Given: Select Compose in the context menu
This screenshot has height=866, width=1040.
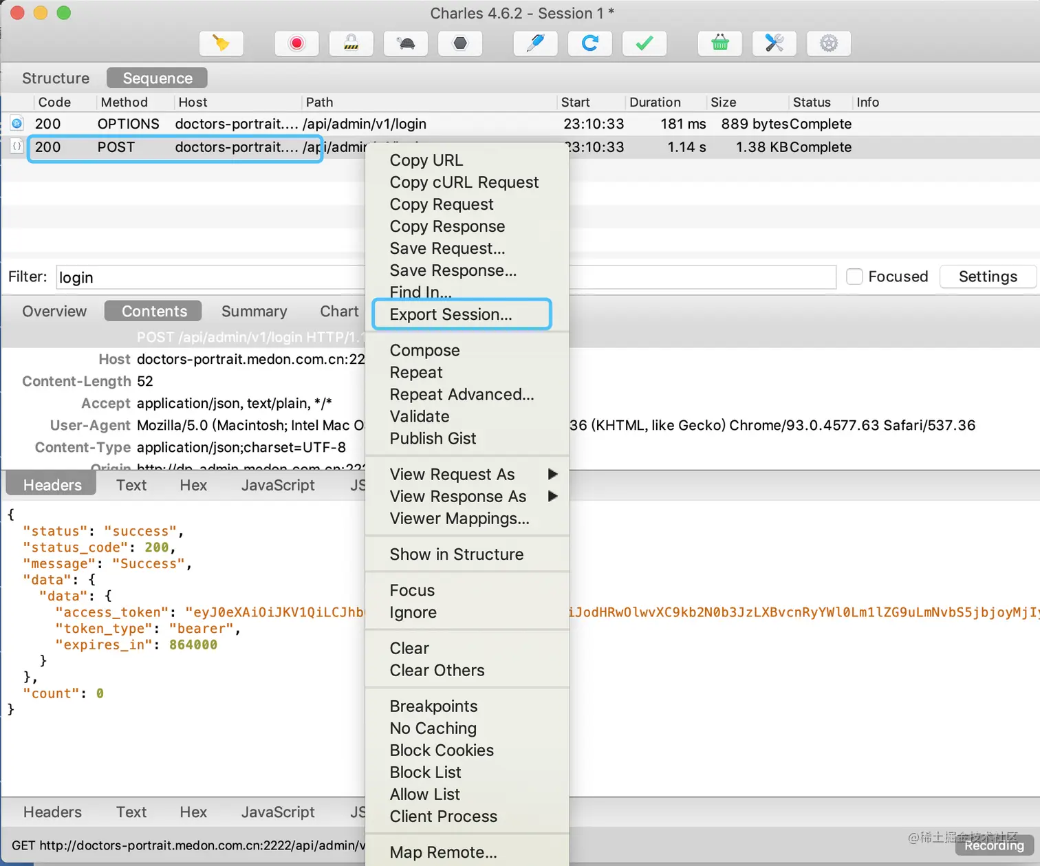Looking at the screenshot, I should click(425, 350).
